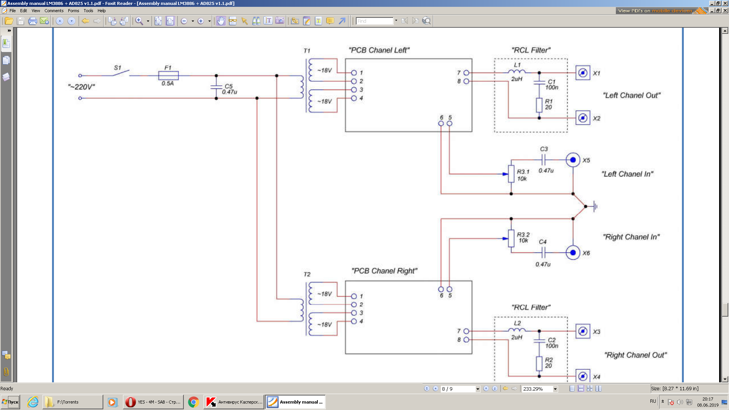Click the Snapshot camera tool

click(x=280, y=21)
